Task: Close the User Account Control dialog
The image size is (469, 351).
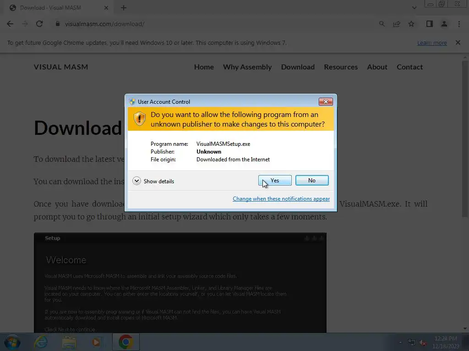Action: 326,102
